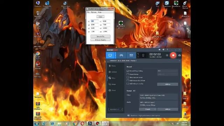This screenshot has height=126, width=224.
Task: Click the x4 input field in Custom Curve
Action: [94, 31]
